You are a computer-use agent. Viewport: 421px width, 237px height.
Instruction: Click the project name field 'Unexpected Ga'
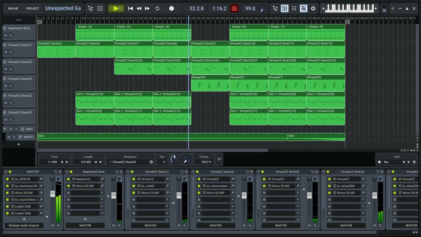(x=63, y=8)
